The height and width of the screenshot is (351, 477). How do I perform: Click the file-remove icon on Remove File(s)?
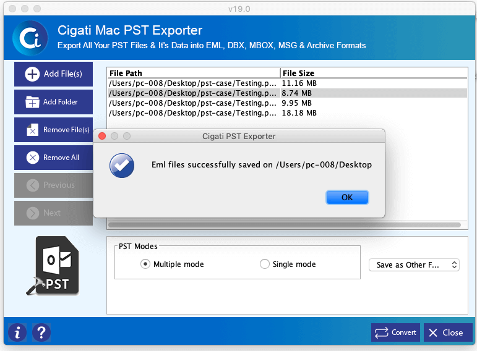pyautogui.click(x=32, y=130)
